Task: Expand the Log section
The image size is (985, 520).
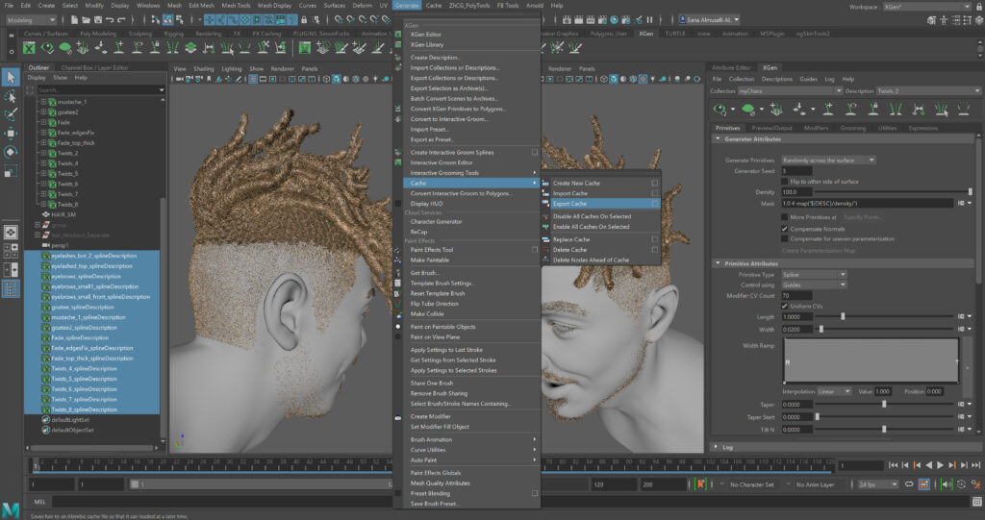Action: pos(717,447)
